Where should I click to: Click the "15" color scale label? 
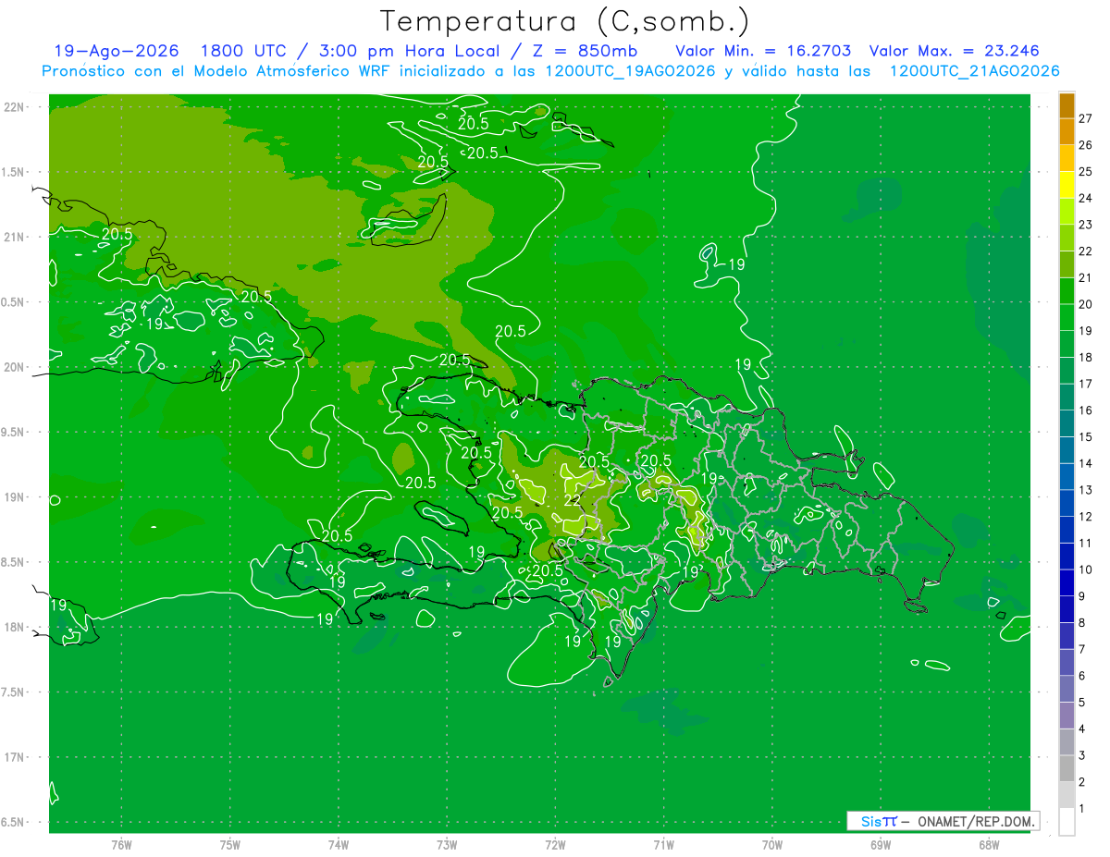(1086, 436)
